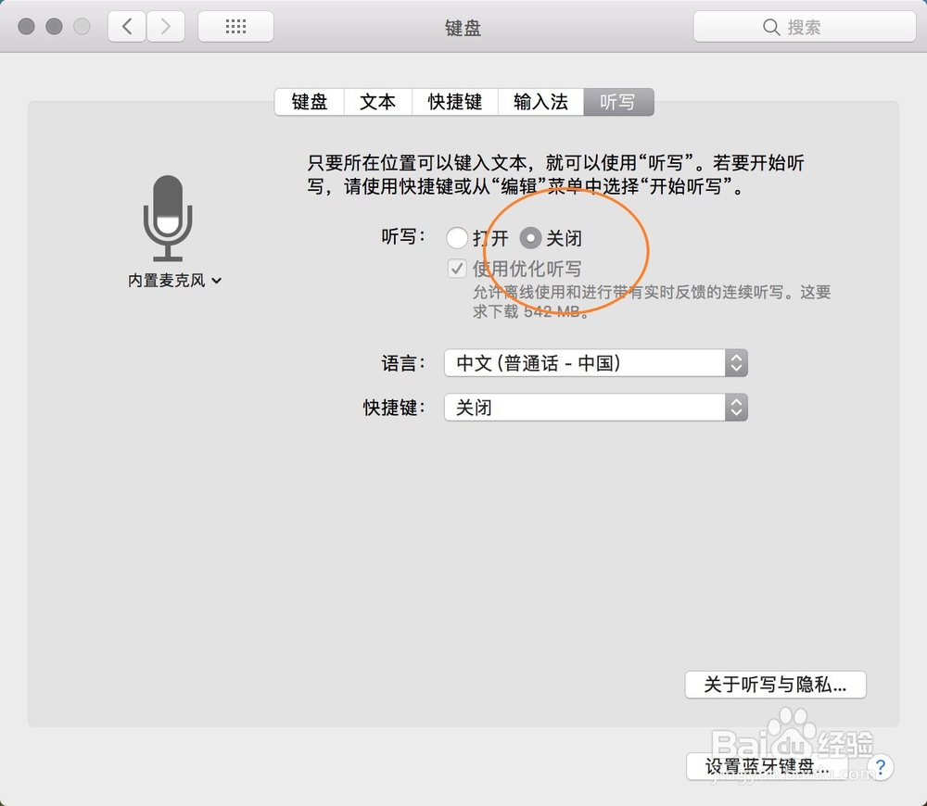Click the forward arrow in the toolbar
927x806 pixels.
coord(165,26)
